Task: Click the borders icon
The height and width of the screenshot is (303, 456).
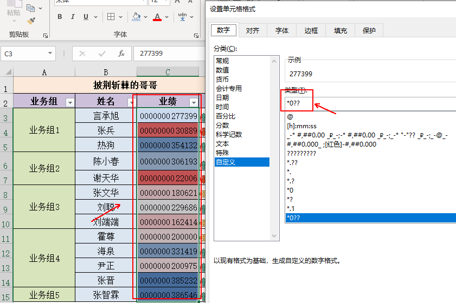Action: (111, 17)
